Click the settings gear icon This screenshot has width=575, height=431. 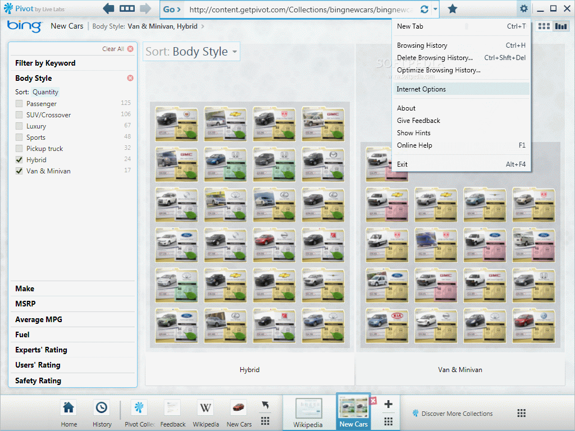tap(524, 9)
